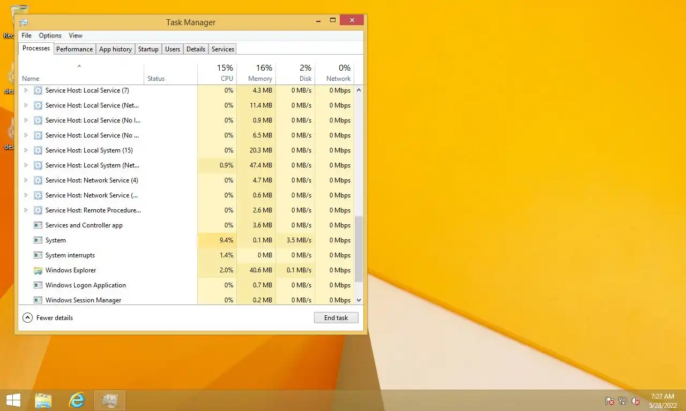Switch to the Services tab

pyautogui.click(x=223, y=49)
